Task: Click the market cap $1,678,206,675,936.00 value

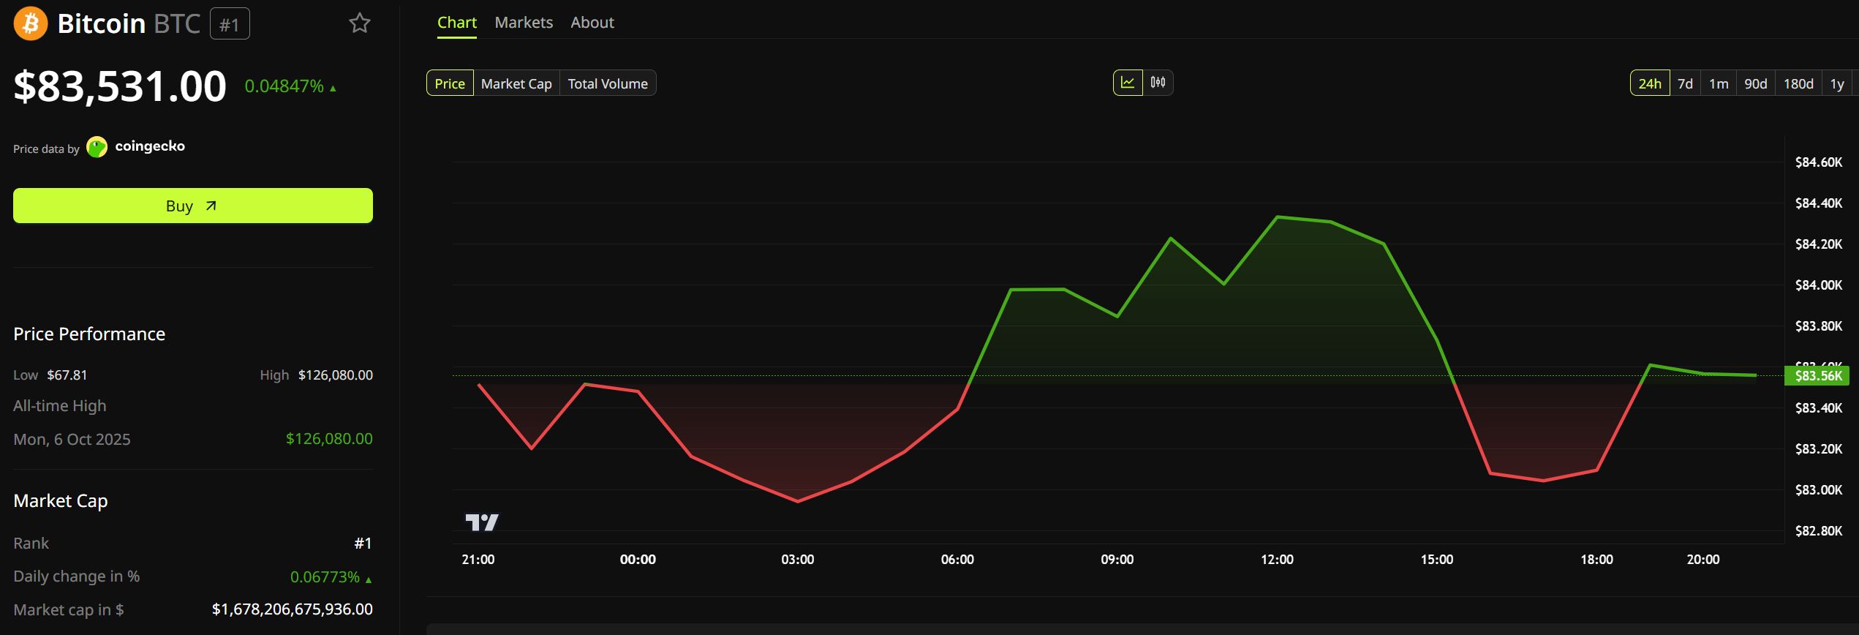Action: pos(293,609)
